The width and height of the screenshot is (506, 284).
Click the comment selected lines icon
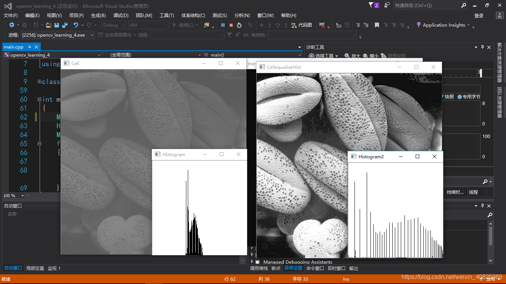(366, 25)
